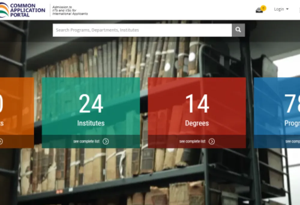Screen dimensions: 300x205
Task: Click the Common Application Portal logo
Action: point(22,10)
